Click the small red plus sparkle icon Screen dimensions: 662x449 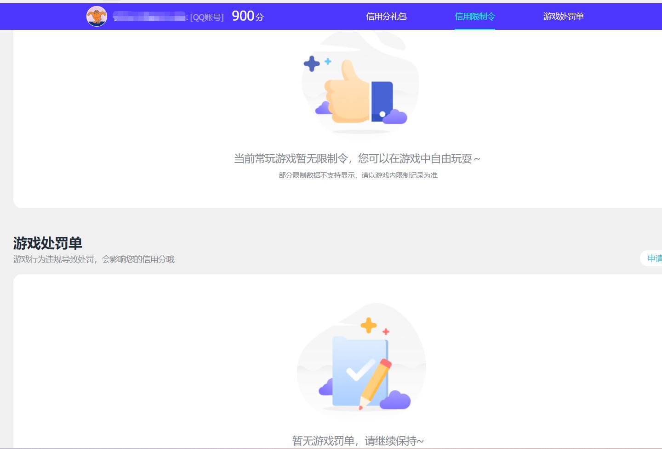(x=386, y=331)
